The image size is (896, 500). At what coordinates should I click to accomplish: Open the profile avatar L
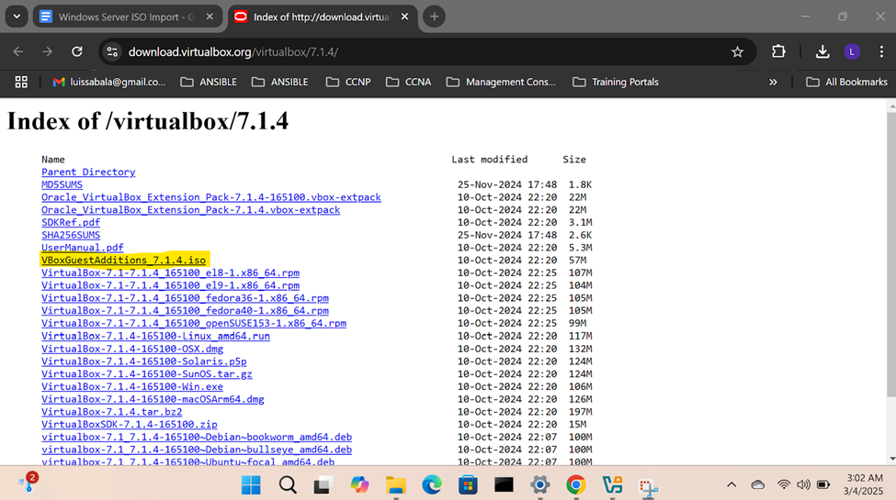(x=852, y=52)
